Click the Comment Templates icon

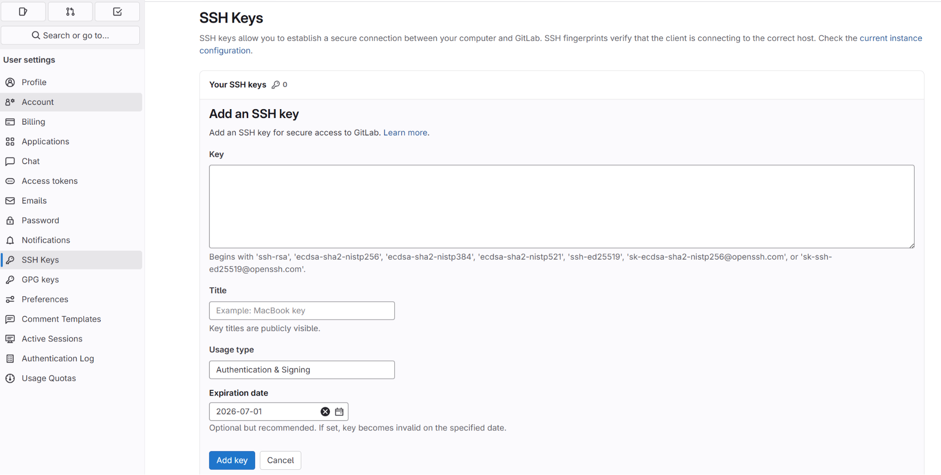click(x=10, y=319)
